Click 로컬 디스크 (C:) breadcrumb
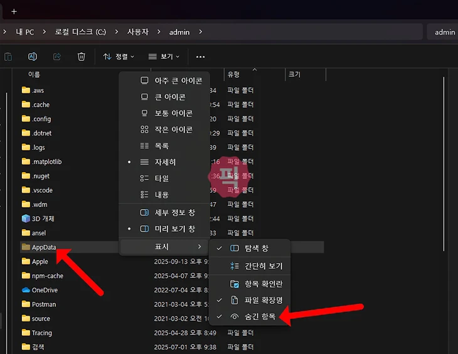This screenshot has height=354, width=458. pos(80,32)
